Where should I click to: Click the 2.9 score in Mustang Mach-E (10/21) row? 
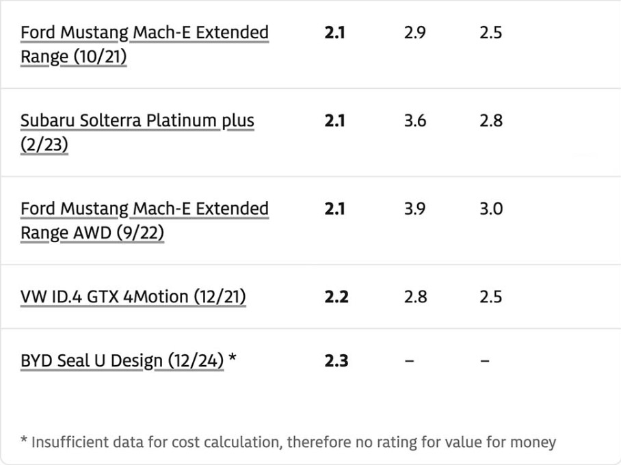click(x=414, y=32)
